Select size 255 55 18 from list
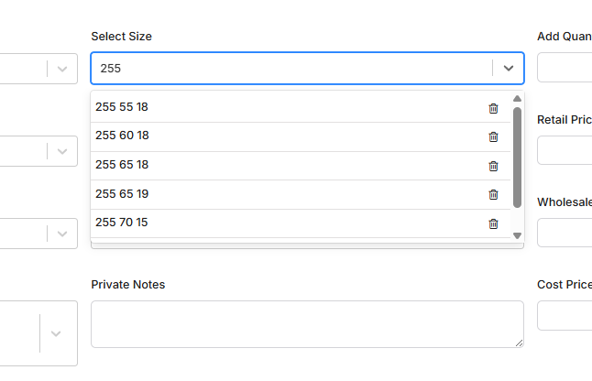This screenshot has width=592, height=381. [301, 107]
